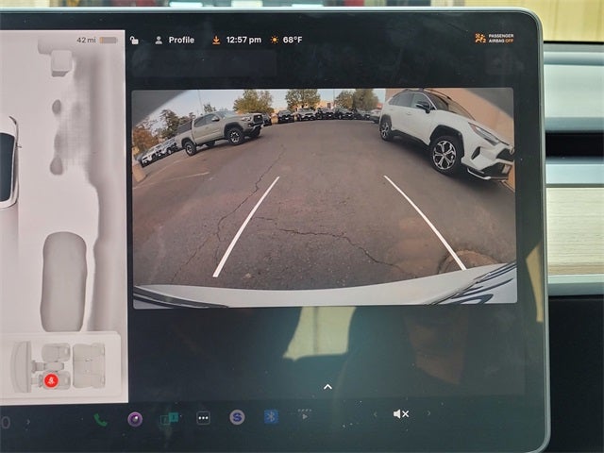Open the purple S app icon
Viewport: 604px width, 453px height.
(237, 417)
